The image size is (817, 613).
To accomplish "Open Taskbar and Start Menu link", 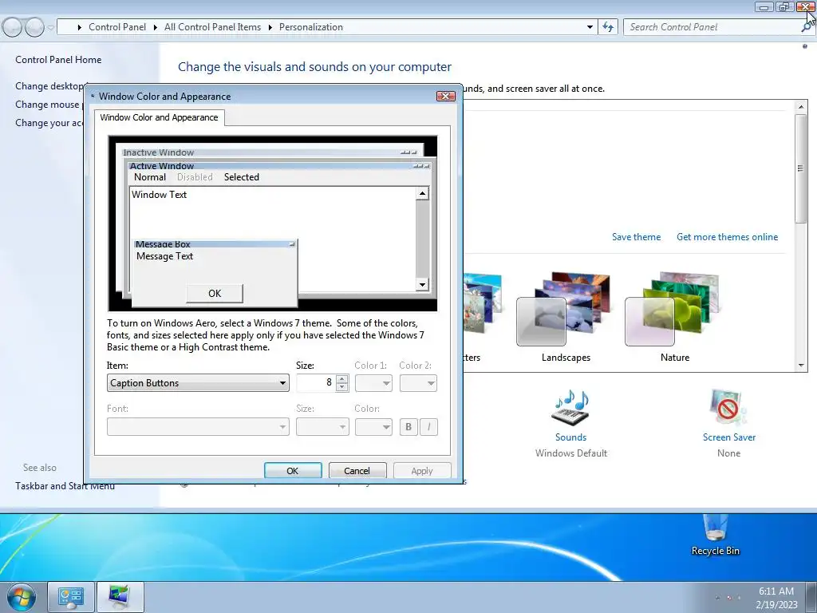I will point(65,486).
